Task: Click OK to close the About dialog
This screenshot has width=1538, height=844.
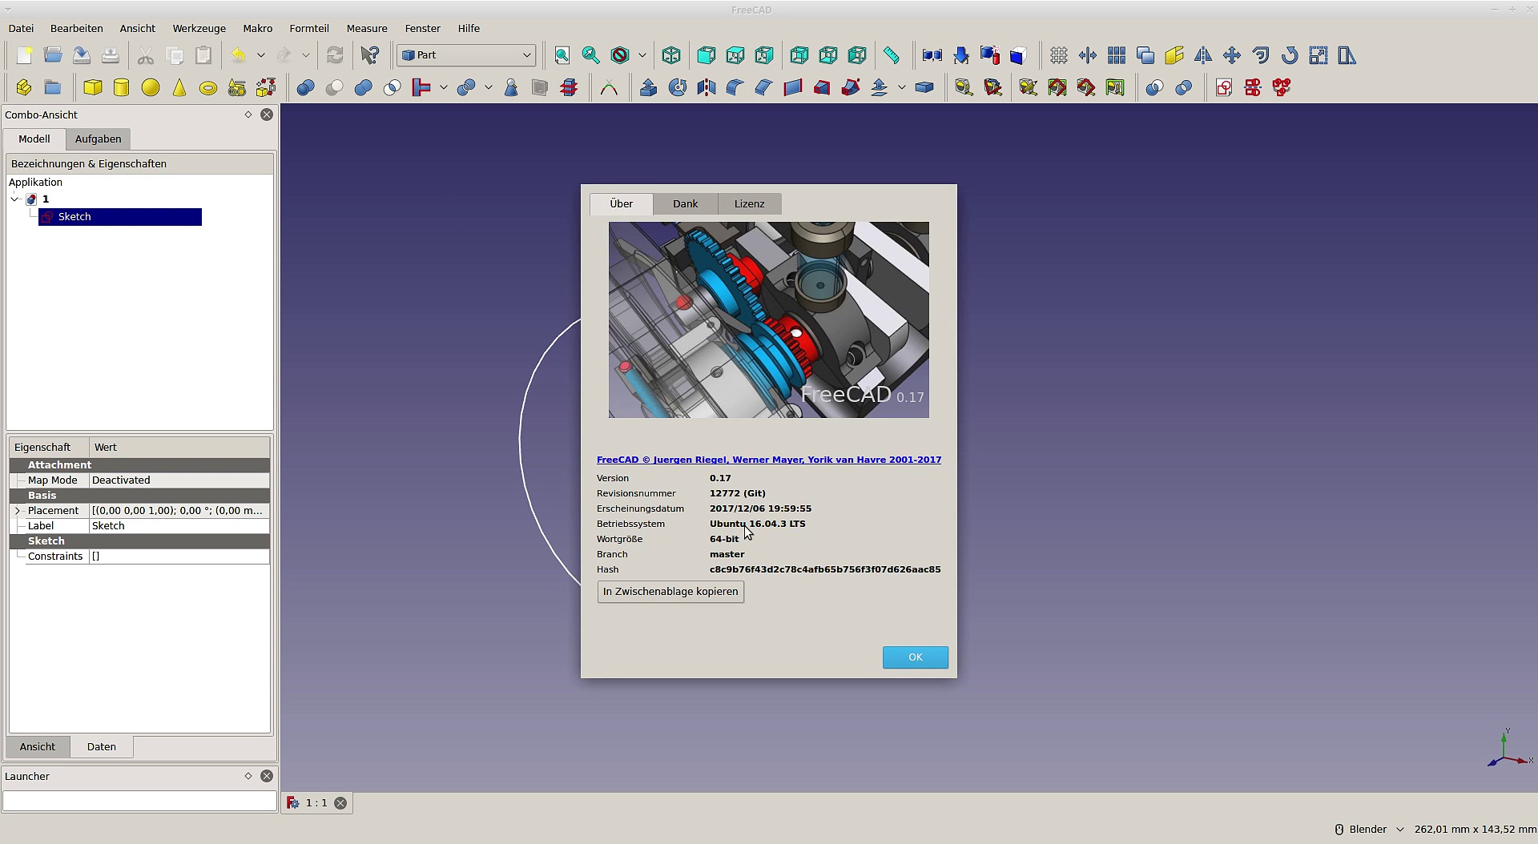Action: coord(916,657)
